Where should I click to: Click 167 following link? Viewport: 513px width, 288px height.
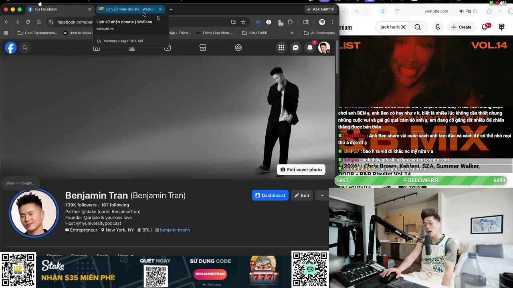pyautogui.click(x=115, y=205)
